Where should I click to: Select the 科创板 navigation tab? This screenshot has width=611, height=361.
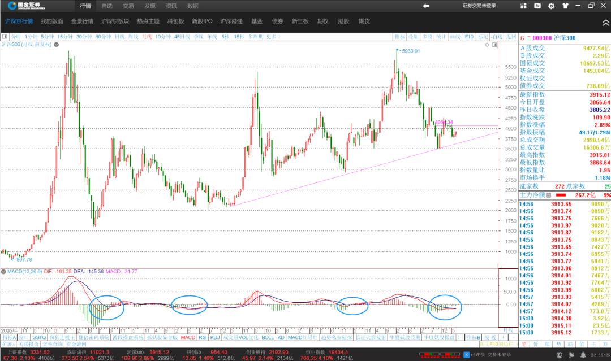pyautogui.click(x=176, y=21)
